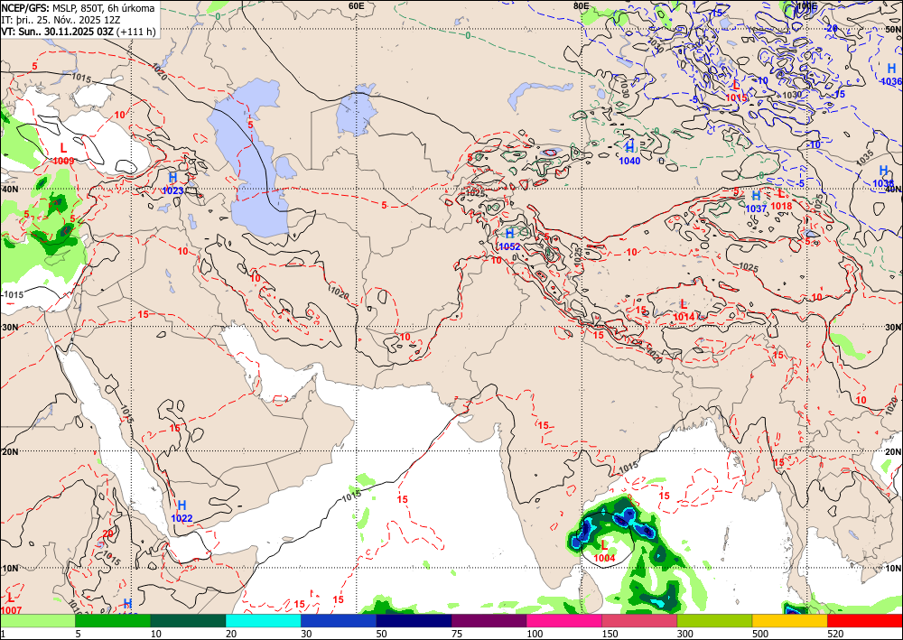Click the legend scale value 100
Image resolution: width=903 pixels, height=640 pixels.
535,634
